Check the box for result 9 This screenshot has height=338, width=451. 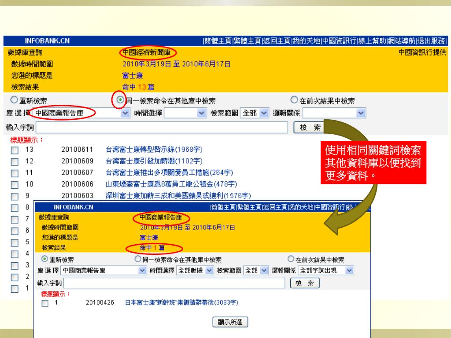pos(15,196)
